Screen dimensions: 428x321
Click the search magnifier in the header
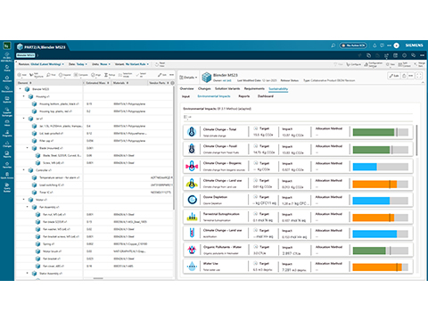coord(333,45)
